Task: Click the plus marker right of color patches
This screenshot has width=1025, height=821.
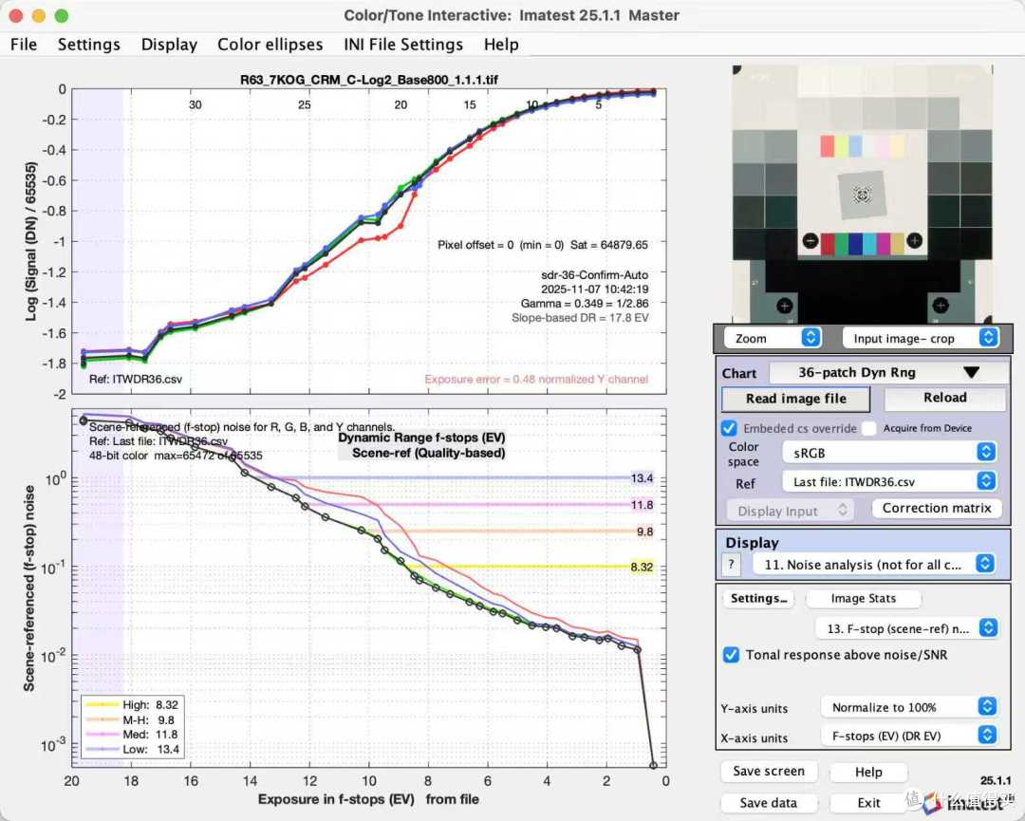Action: click(x=915, y=240)
